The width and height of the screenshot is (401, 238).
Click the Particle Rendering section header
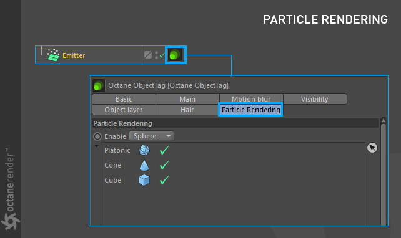pos(235,123)
